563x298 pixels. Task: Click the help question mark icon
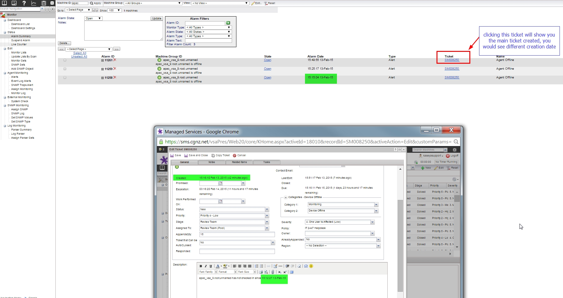pos(24,3)
